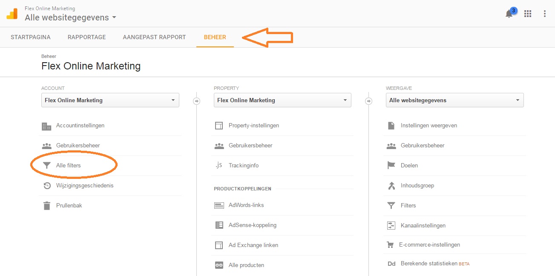Click the Alle producten chain-link icon
555x276 pixels.
click(x=219, y=265)
